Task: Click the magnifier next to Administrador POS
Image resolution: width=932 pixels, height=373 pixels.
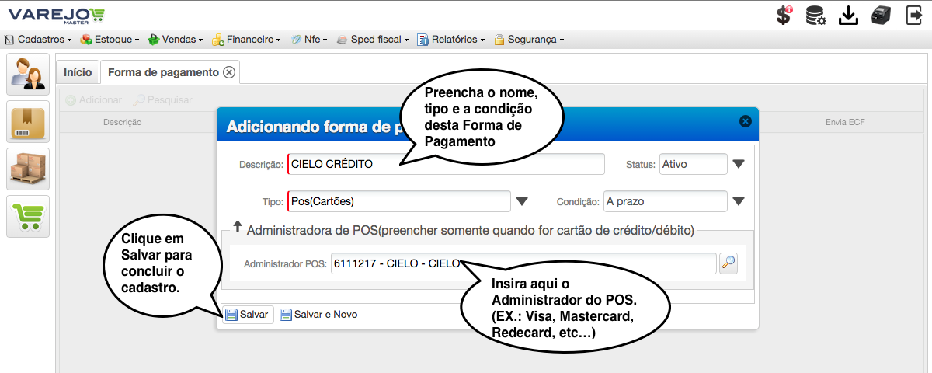Action: [x=728, y=263]
